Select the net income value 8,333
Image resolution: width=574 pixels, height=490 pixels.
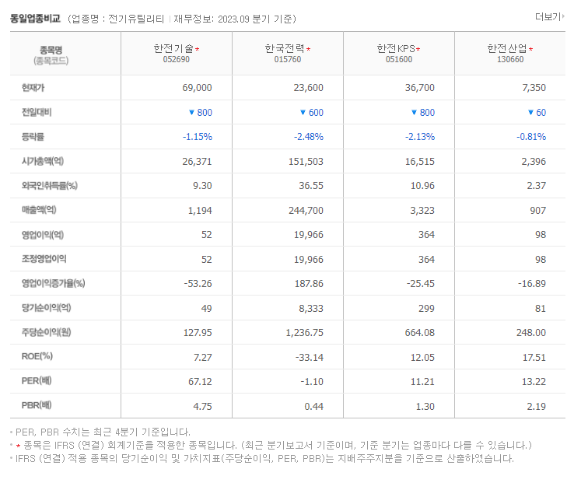tap(311, 309)
